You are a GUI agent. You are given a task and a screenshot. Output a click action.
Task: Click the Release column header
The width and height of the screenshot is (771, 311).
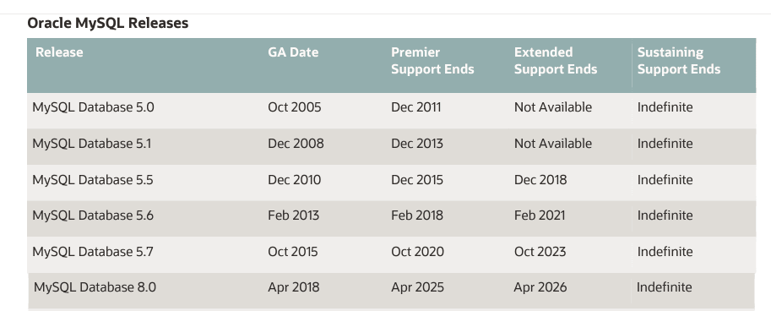(x=59, y=52)
